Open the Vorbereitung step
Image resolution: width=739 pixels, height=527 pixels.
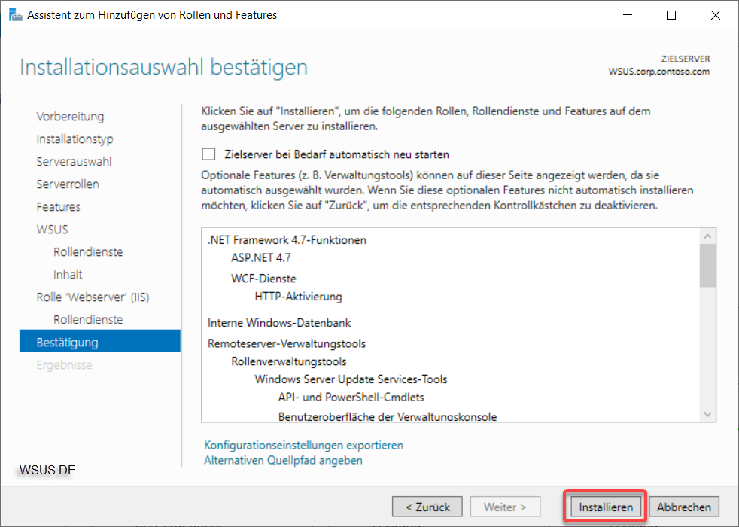pos(70,117)
